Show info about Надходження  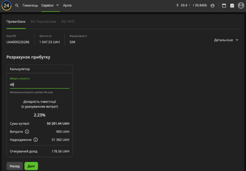click(x=36, y=140)
